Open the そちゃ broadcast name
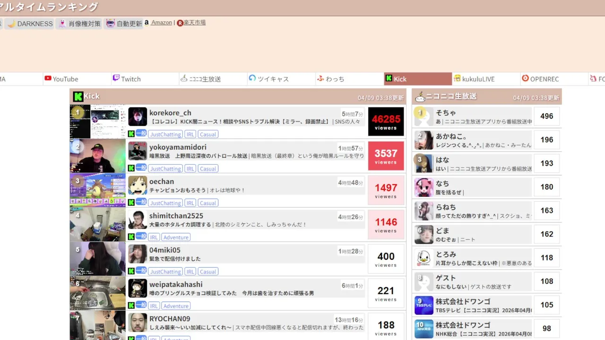 click(x=446, y=113)
